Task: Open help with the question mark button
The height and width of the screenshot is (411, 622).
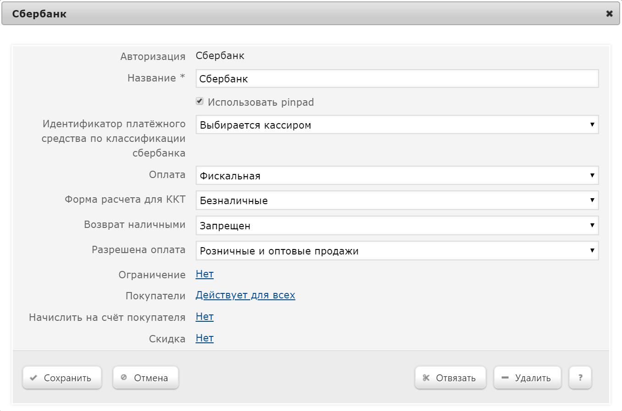Action: (580, 378)
